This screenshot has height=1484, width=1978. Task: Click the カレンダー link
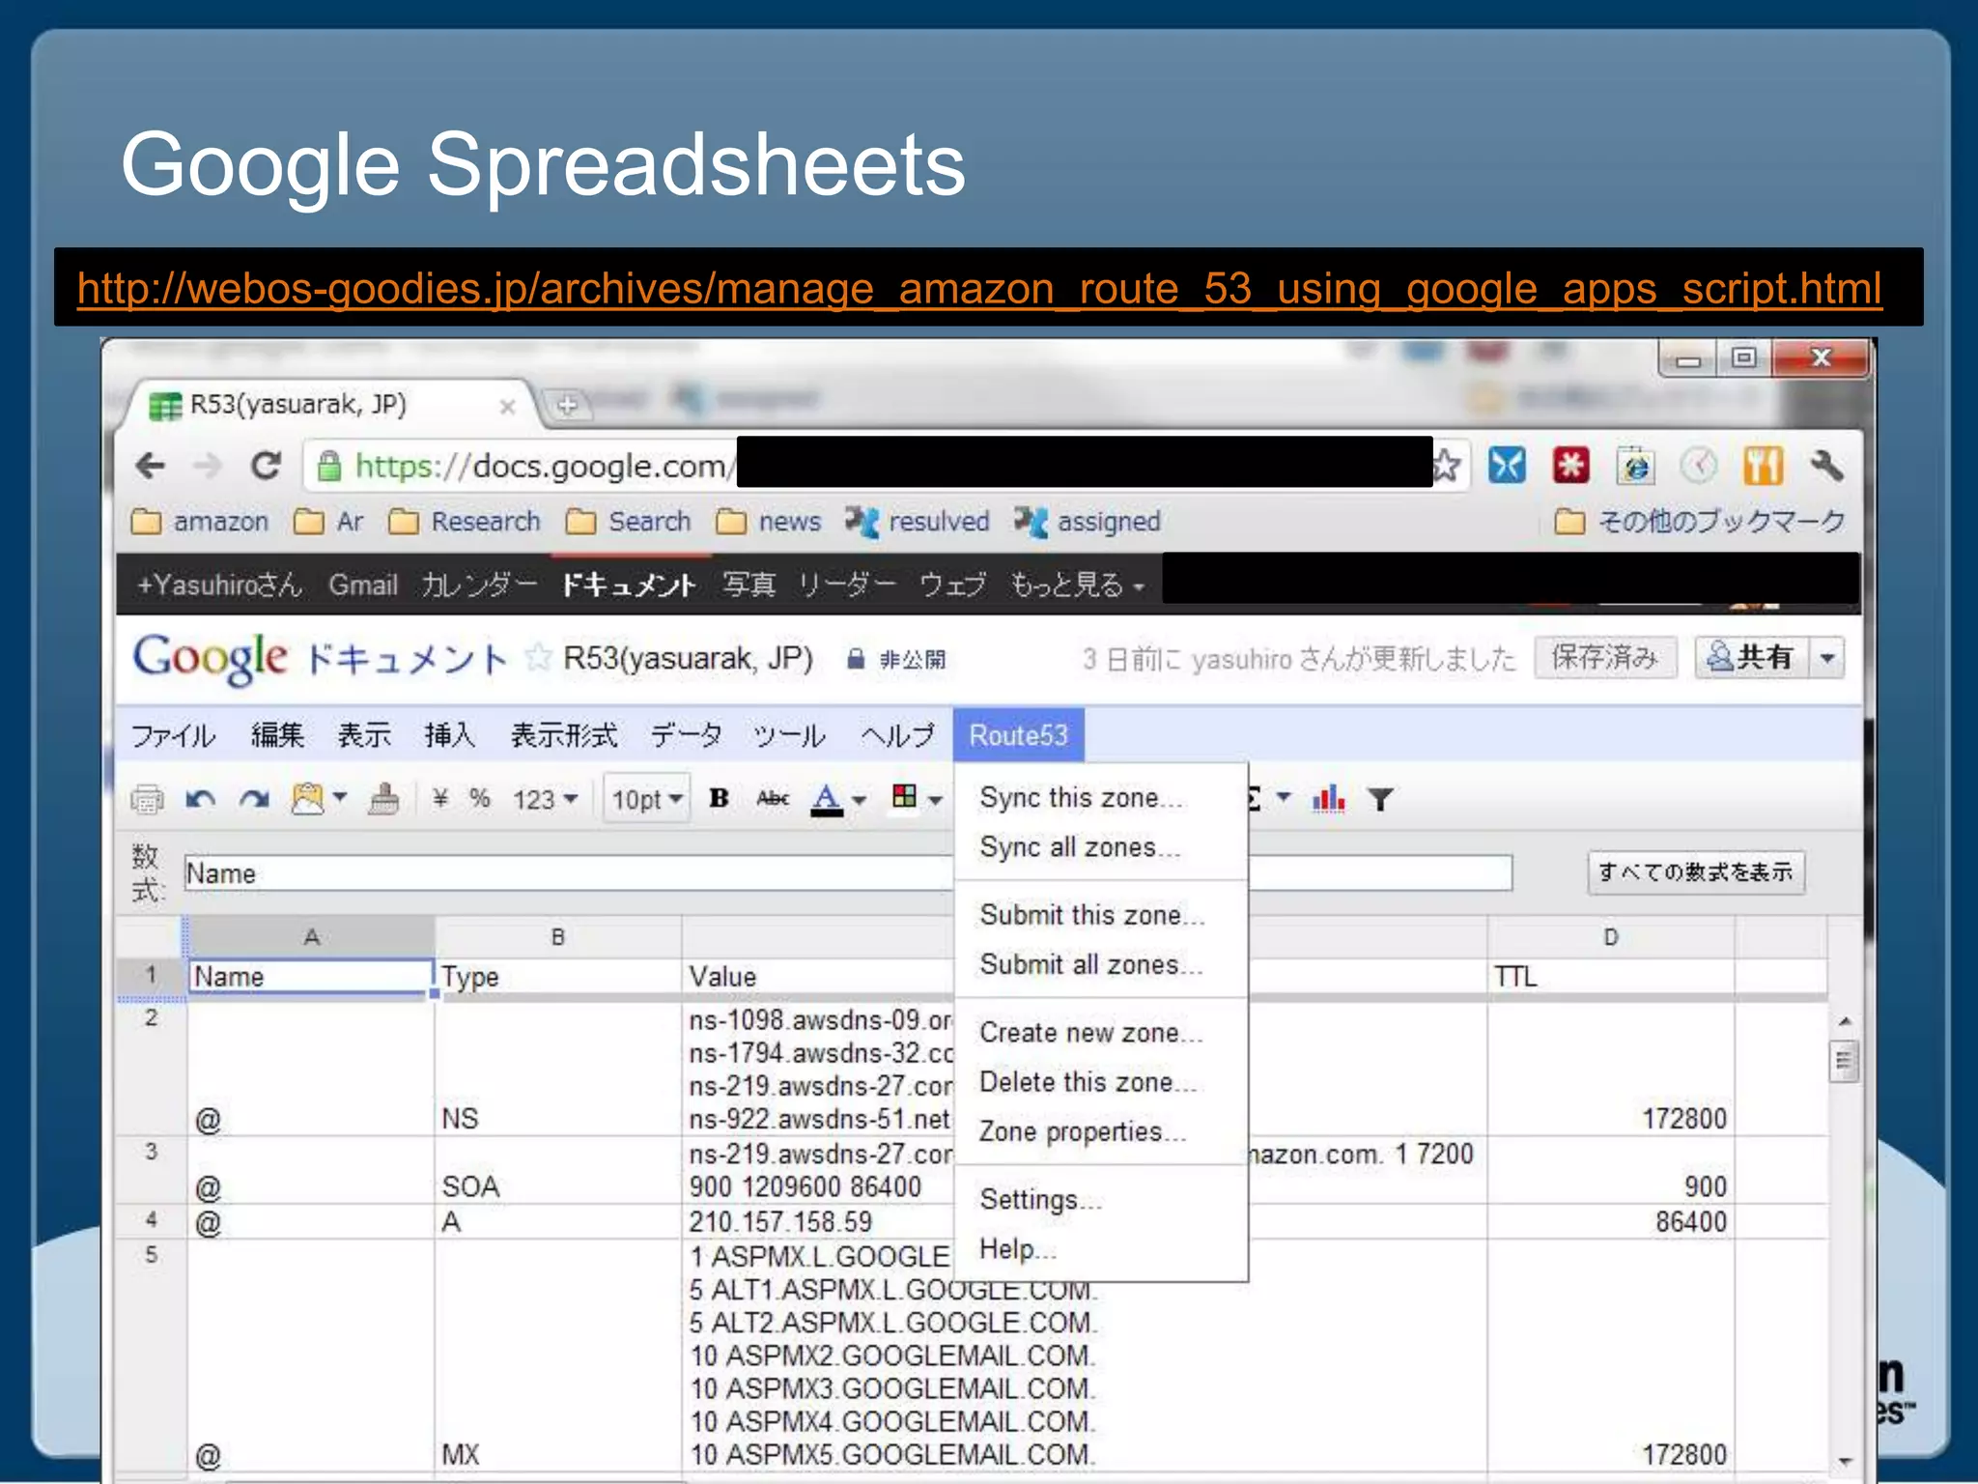point(478,585)
